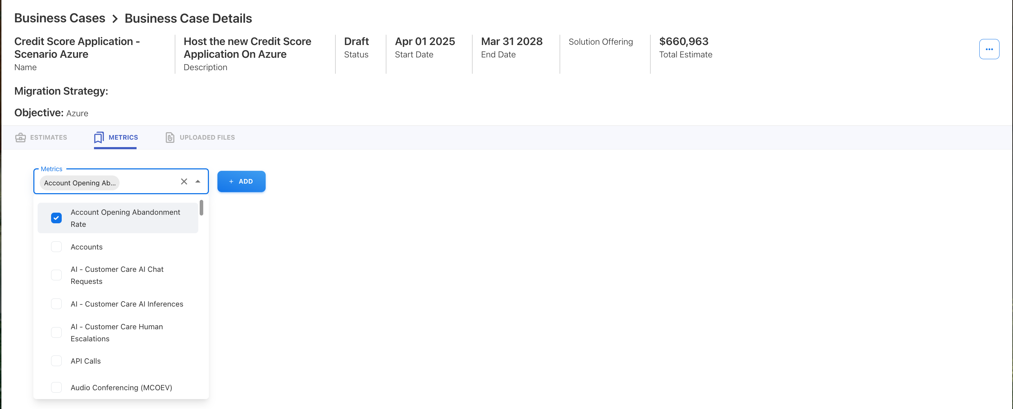Image resolution: width=1013 pixels, height=409 pixels.
Task: Check AI - Customer Care AI Chat Requests
Action: (56, 275)
